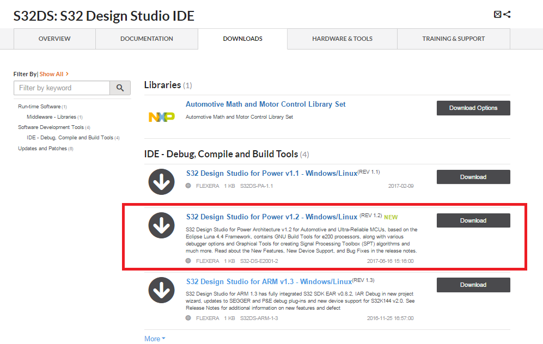Click the globe icon in the S32DS-PA-1.1 row
The width and height of the screenshot is (543, 344).
(188, 186)
